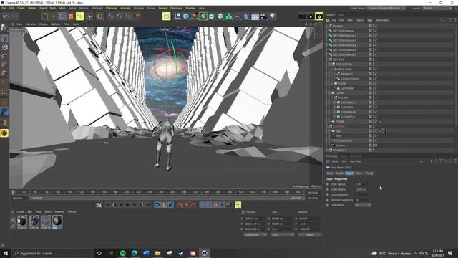
Task: Toggle the yellow coordinate system icon
Action: [x=79, y=16]
